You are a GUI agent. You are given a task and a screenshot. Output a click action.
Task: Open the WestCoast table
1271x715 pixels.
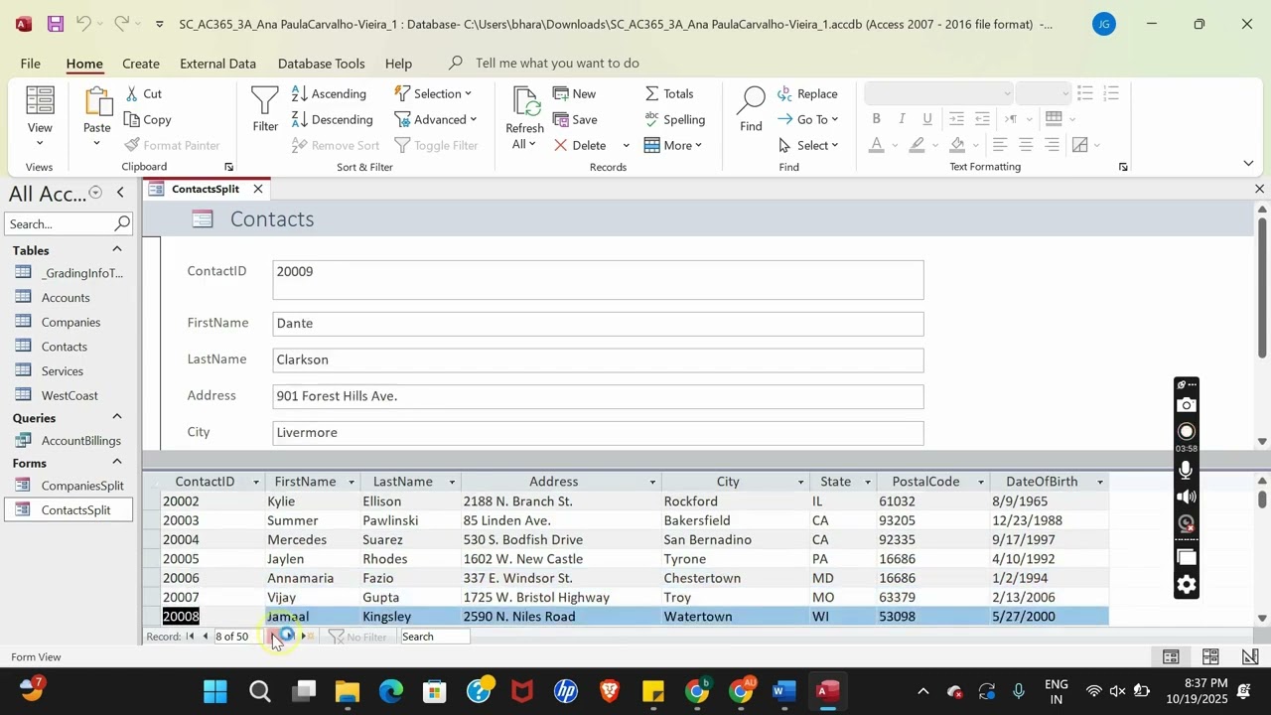[70, 395]
